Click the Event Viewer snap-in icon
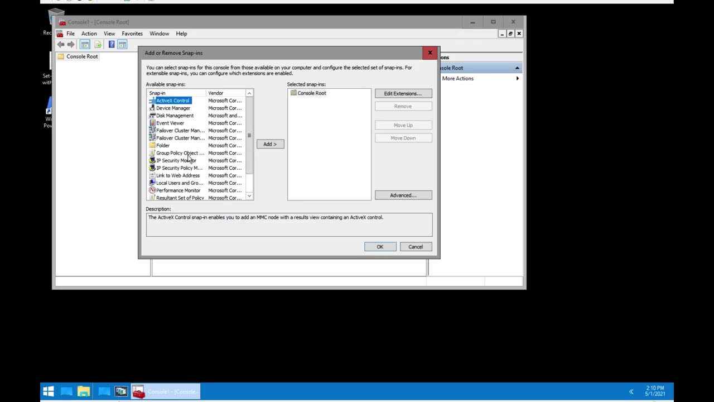The height and width of the screenshot is (402, 714). click(x=152, y=123)
